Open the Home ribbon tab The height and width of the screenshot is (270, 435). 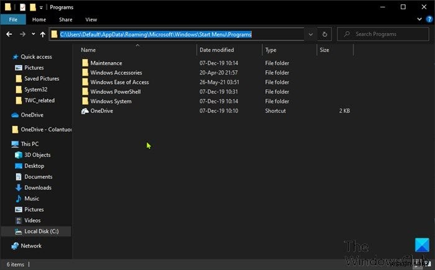pos(39,20)
